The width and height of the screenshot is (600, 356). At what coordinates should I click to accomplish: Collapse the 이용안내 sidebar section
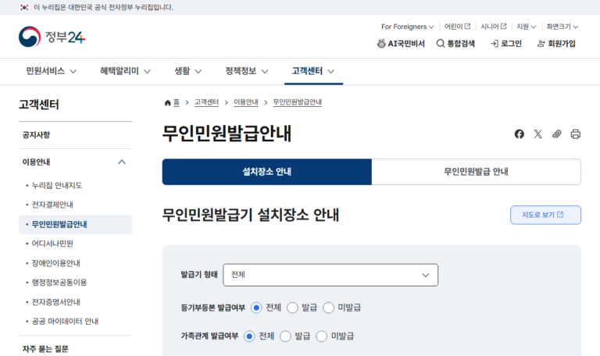tap(75, 162)
